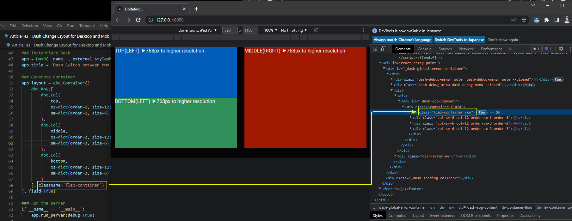This screenshot has width=572, height=221.
Task: Open a new browser tab
Action: (196, 9)
